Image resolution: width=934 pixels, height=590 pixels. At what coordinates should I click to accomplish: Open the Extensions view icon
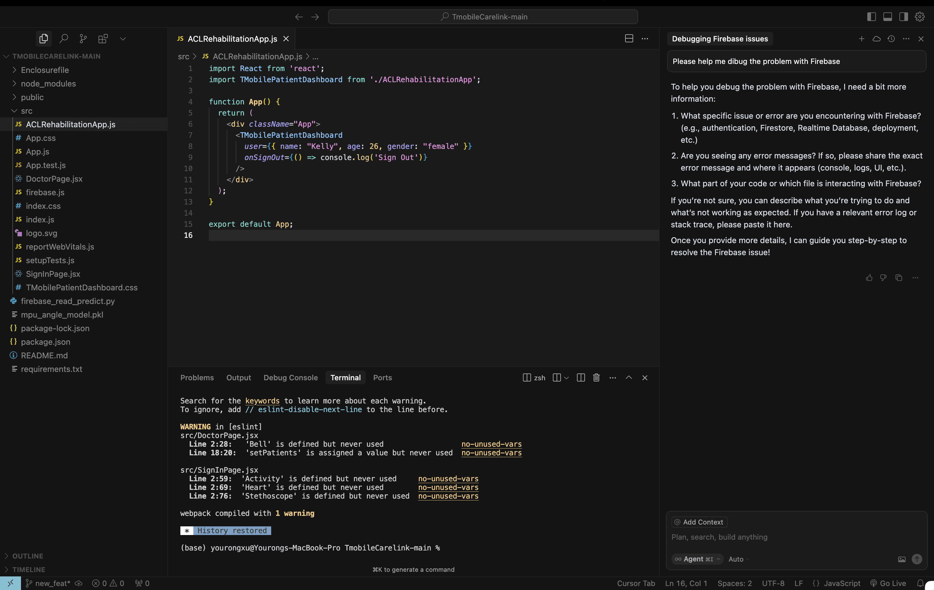(x=103, y=38)
